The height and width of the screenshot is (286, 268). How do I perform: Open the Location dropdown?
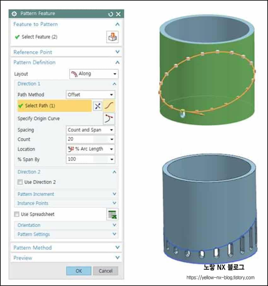tap(90, 149)
